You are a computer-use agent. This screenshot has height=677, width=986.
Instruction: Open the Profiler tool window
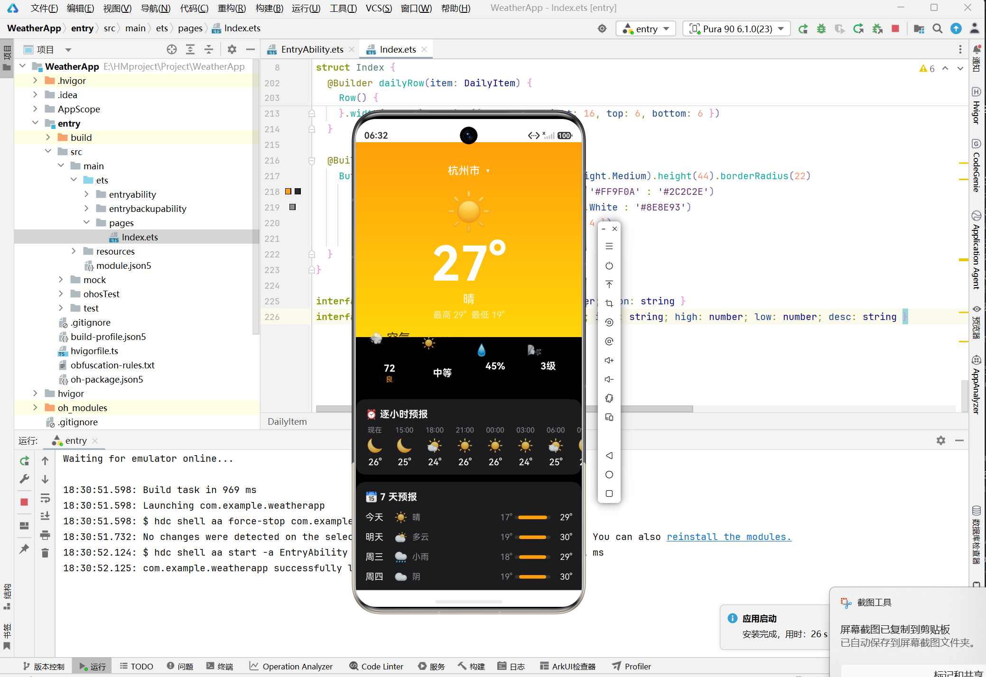(x=632, y=666)
